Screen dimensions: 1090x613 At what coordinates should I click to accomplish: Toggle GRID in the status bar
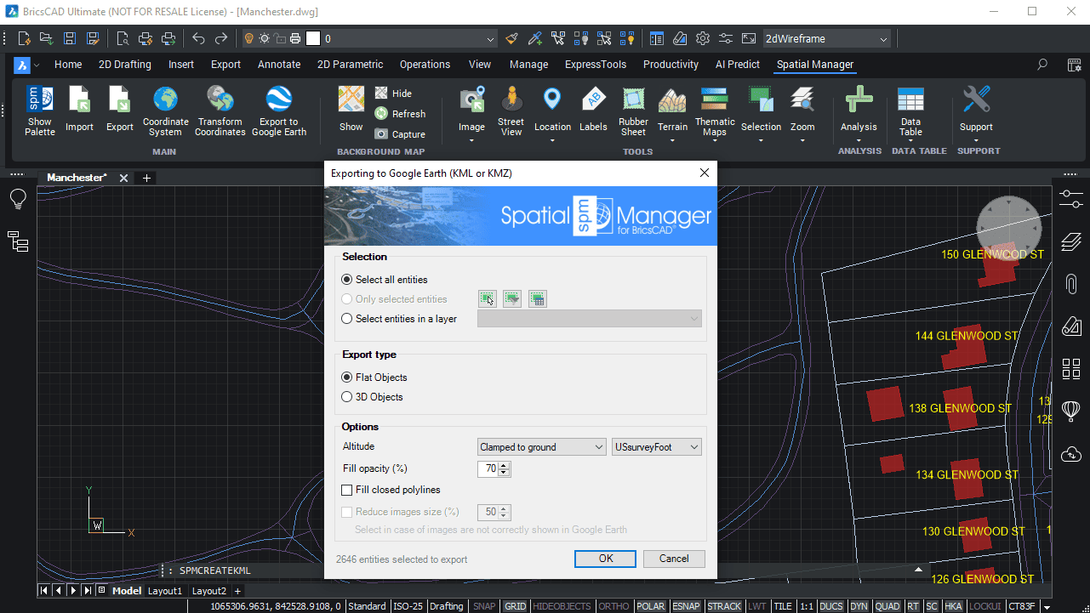515,606
